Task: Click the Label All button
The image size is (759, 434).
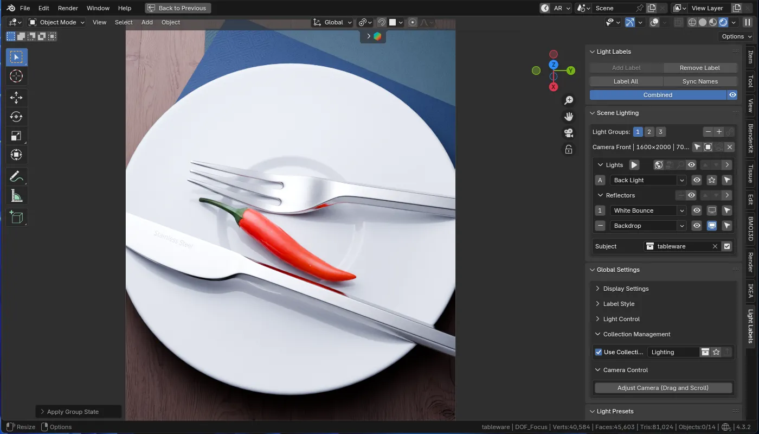Action: [x=626, y=81]
